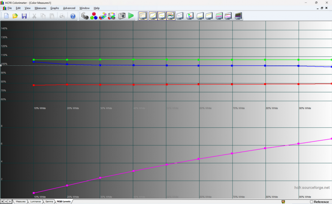Click the camera sensor icon
Screen dimensions: 332x204
tap(122, 16)
